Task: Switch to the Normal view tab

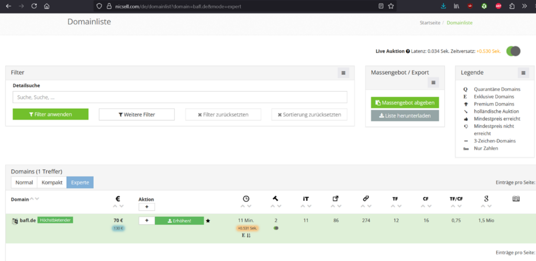Action: tap(24, 183)
